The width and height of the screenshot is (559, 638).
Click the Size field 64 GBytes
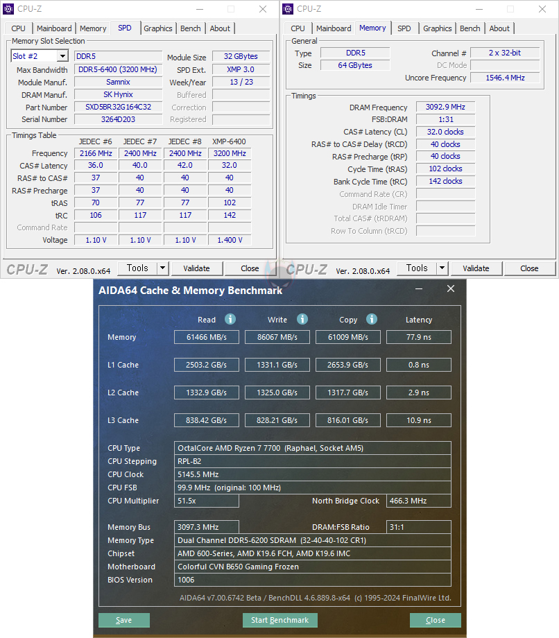point(355,65)
